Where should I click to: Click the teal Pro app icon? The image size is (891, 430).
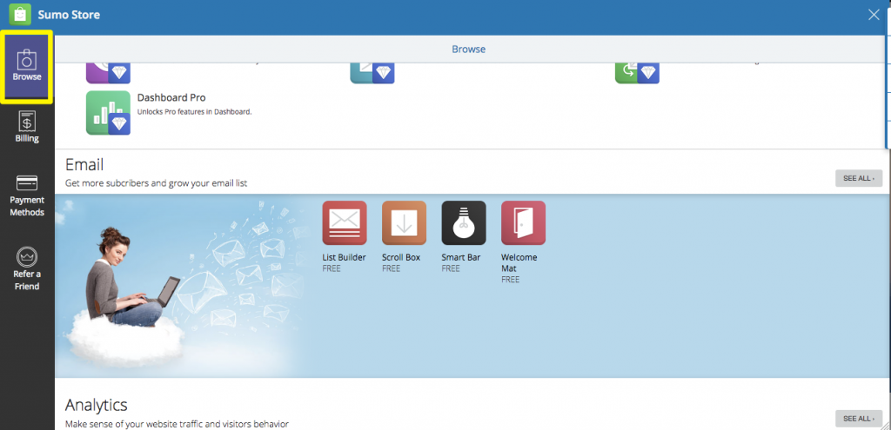372,73
